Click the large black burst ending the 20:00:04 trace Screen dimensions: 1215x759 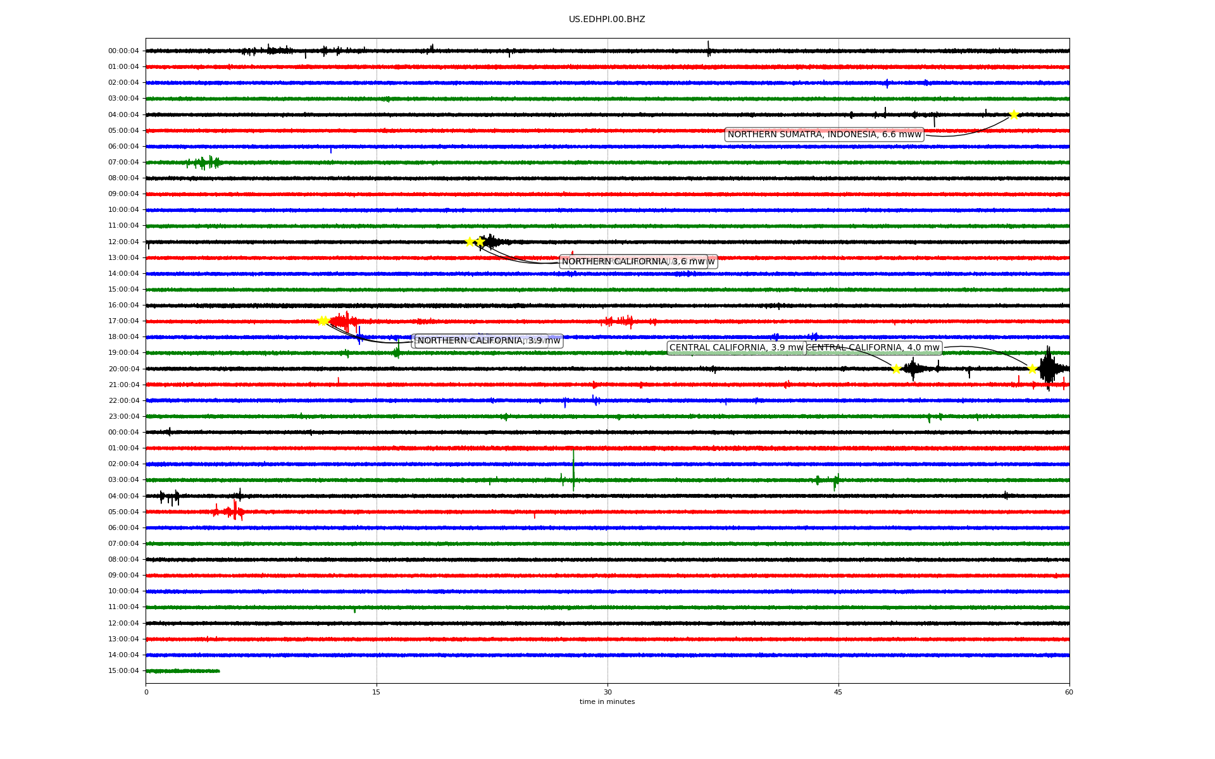click(1048, 368)
